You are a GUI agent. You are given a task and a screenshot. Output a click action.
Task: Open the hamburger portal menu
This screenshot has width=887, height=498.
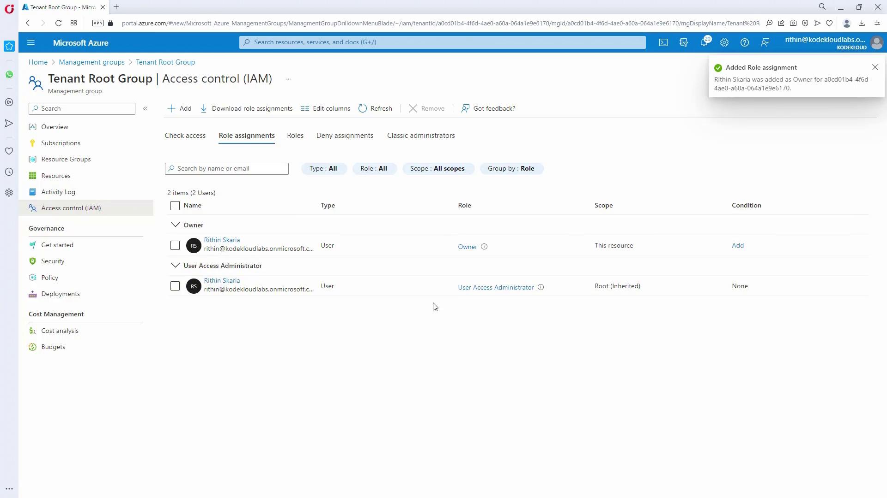[x=31, y=42]
